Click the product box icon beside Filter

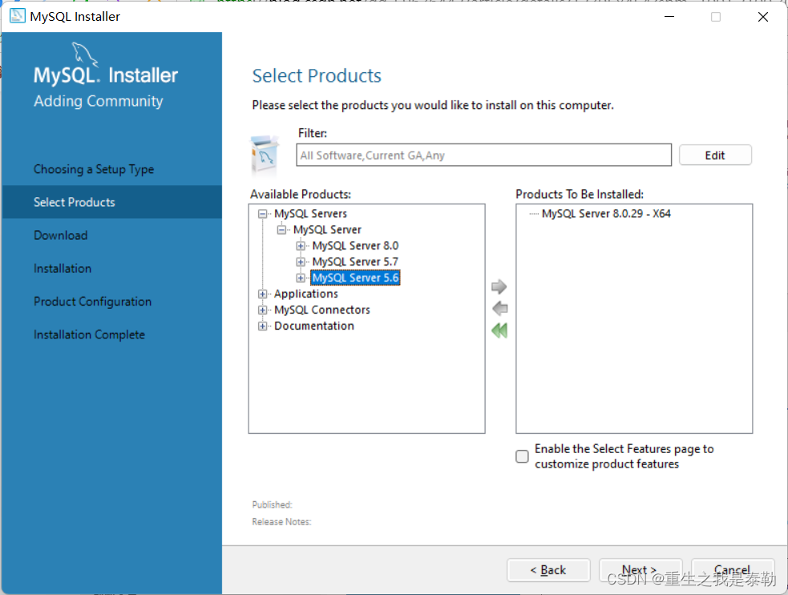(265, 155)
